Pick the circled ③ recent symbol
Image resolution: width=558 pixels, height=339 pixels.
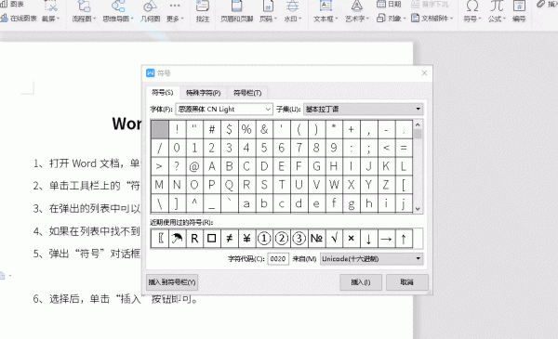[x=299, y=239]
